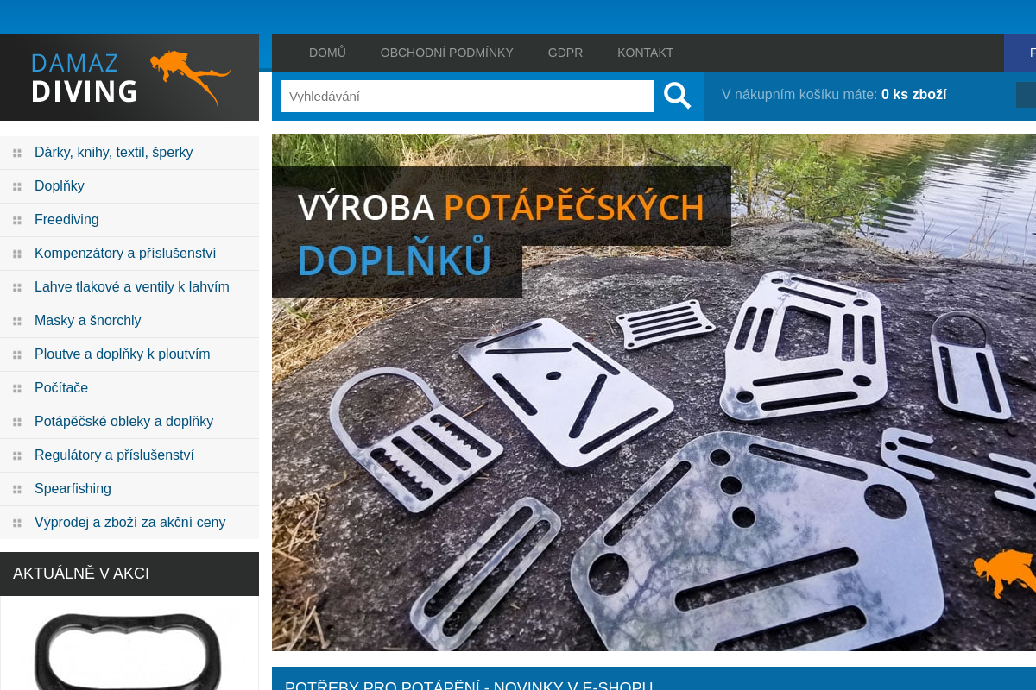Open Obchodní podmínky page
This screenshot has height=690, width=1036.
[x=446, y=53]
